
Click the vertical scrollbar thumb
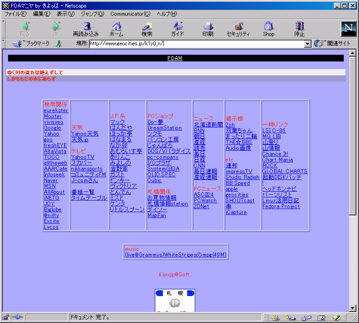(x=353, y=136)
